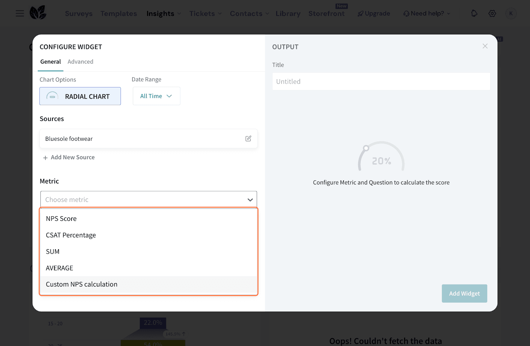Open the settings gear
The height and width of the screenshot is (346, 530).
click(x=492, y=13)
